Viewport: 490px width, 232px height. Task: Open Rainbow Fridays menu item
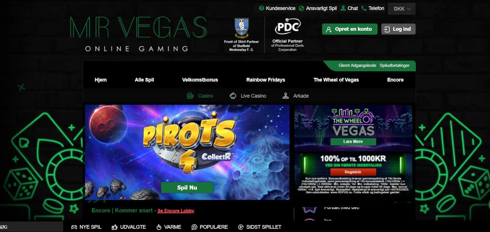point(266,80)
